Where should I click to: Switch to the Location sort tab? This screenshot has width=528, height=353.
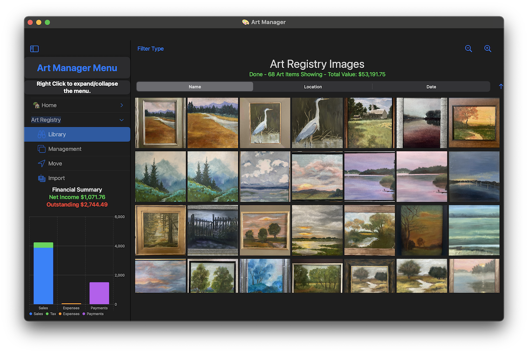(x=313, y=87)
